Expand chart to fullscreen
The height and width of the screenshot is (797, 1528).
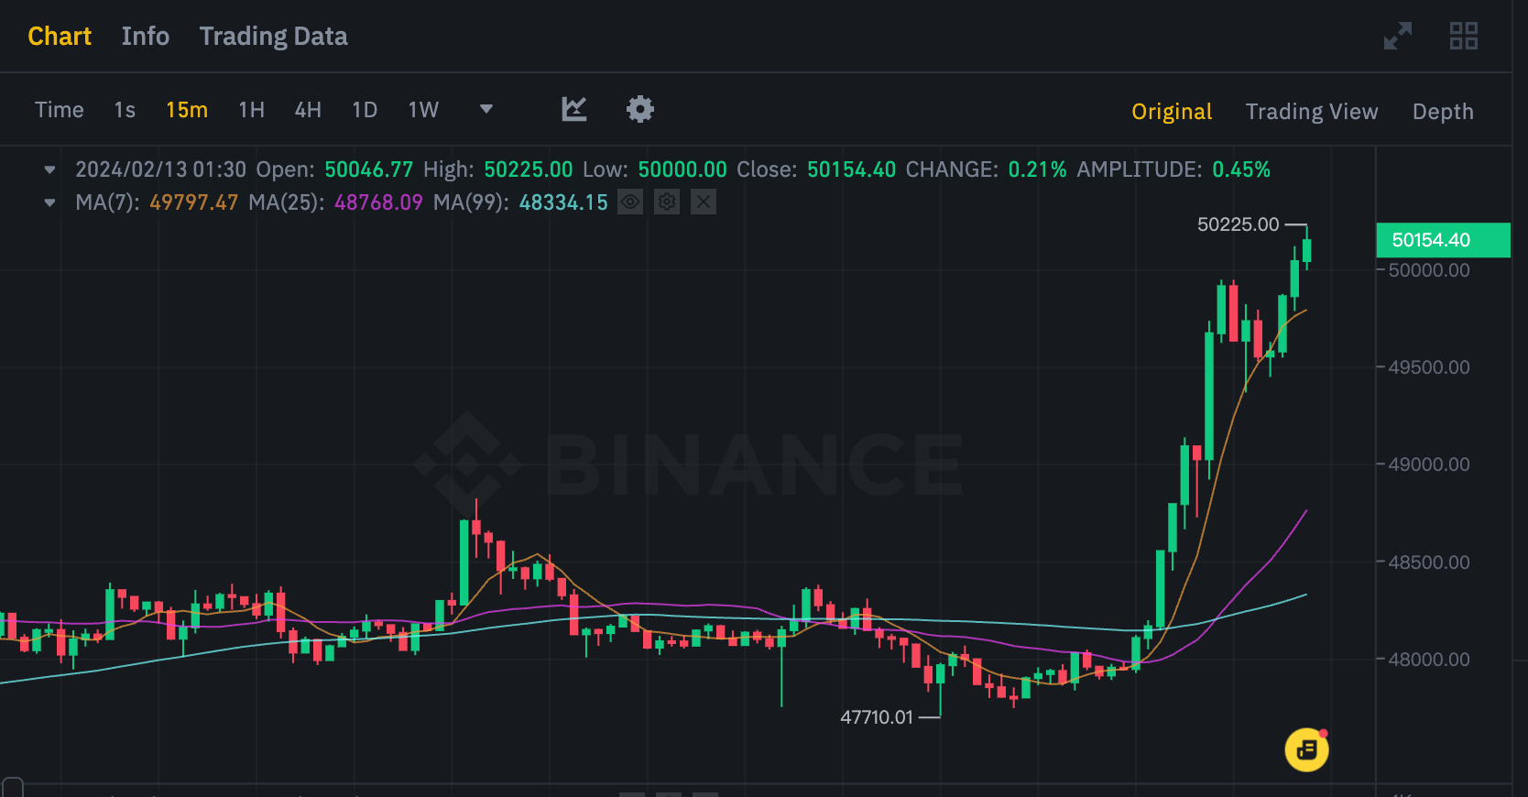click(1397, 37)
